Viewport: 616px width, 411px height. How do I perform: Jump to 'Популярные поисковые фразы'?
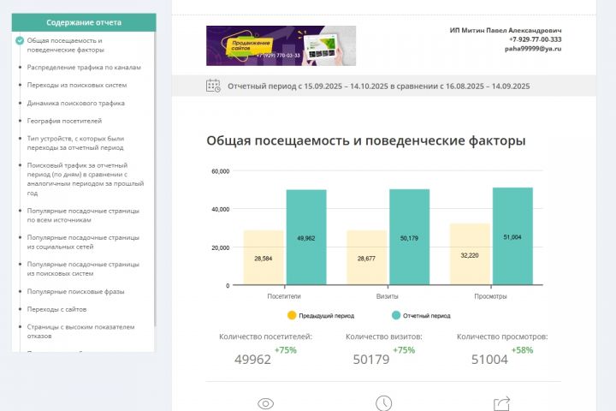75,291
